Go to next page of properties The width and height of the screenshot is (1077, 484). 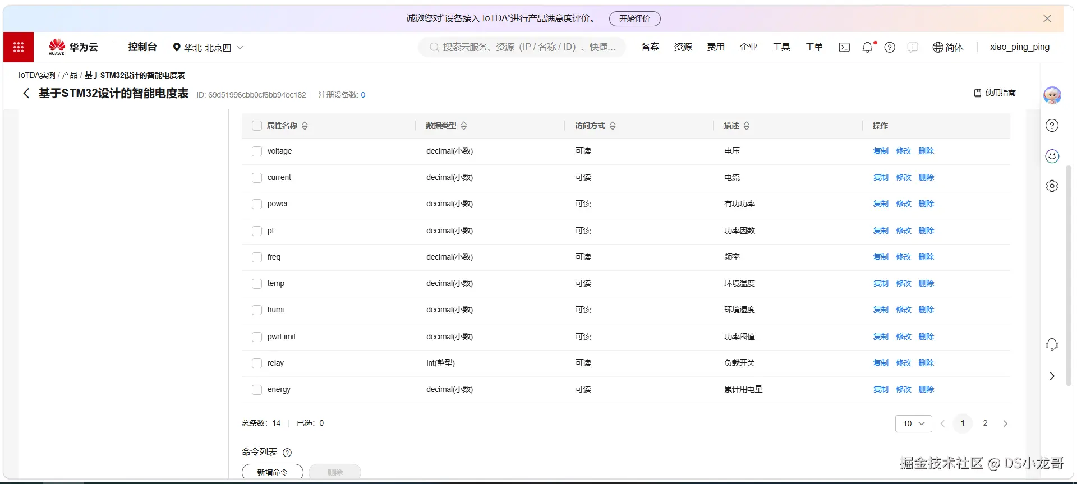coord(1005,423)
